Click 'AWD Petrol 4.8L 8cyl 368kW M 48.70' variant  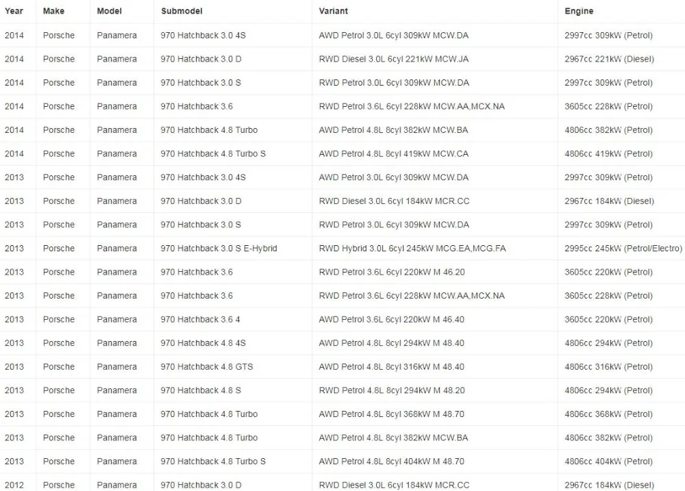tap(391, 414)
